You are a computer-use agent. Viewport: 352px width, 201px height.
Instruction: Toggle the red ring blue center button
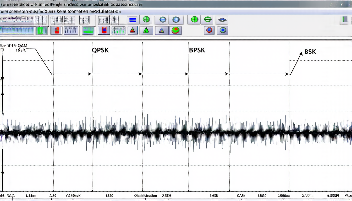click(209, 30)
